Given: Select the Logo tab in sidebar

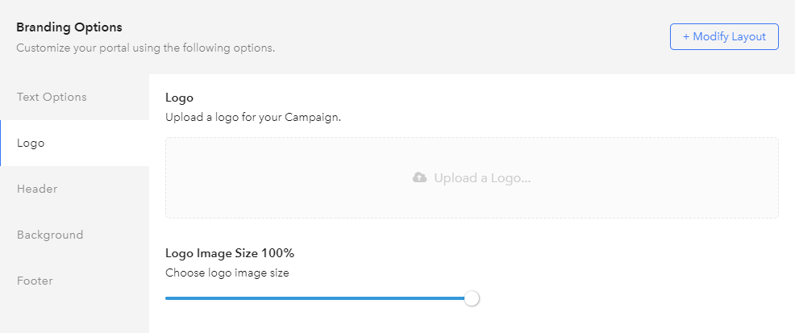Looking at the screenshot, I should pos(74,143).
